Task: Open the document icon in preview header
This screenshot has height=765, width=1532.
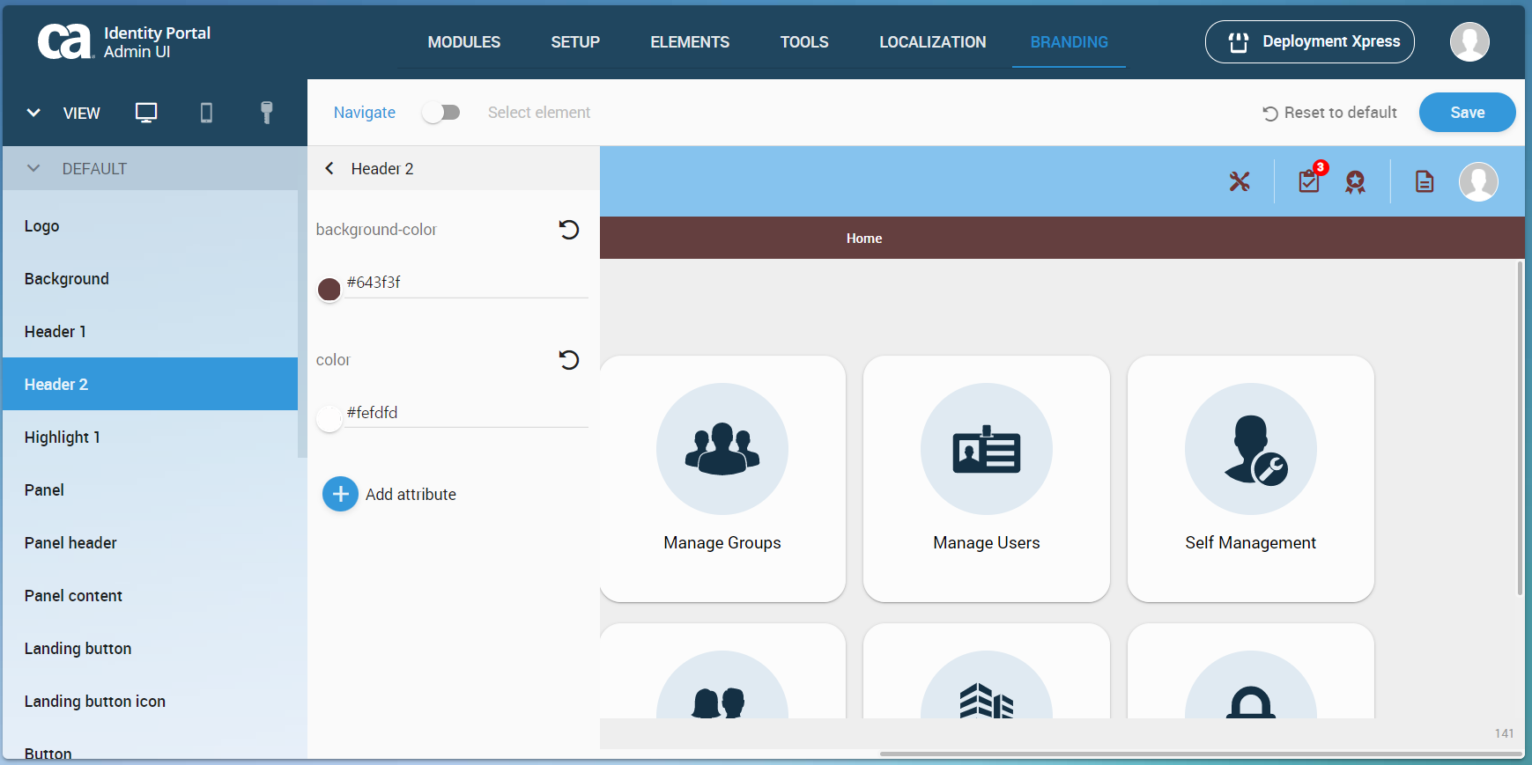Action: click(1425, 181)
